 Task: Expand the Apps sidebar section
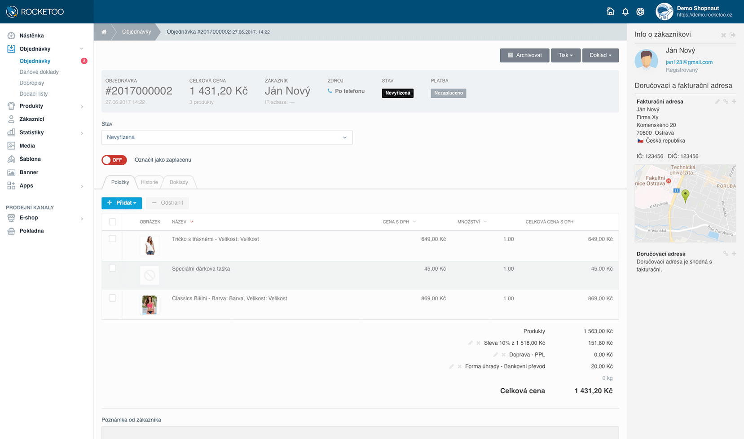coord(82,186)
